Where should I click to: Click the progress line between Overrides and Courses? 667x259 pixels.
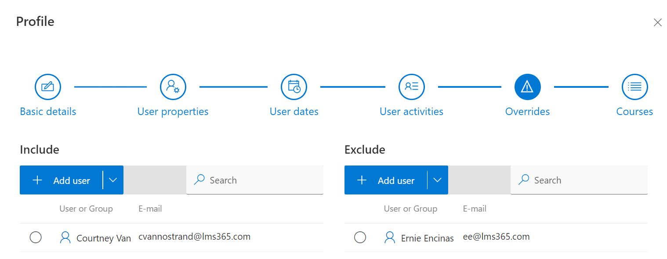(x=581, y=86)
